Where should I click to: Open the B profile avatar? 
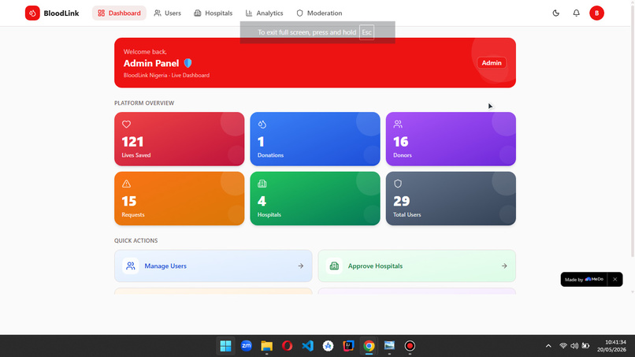tap(596, 13)
